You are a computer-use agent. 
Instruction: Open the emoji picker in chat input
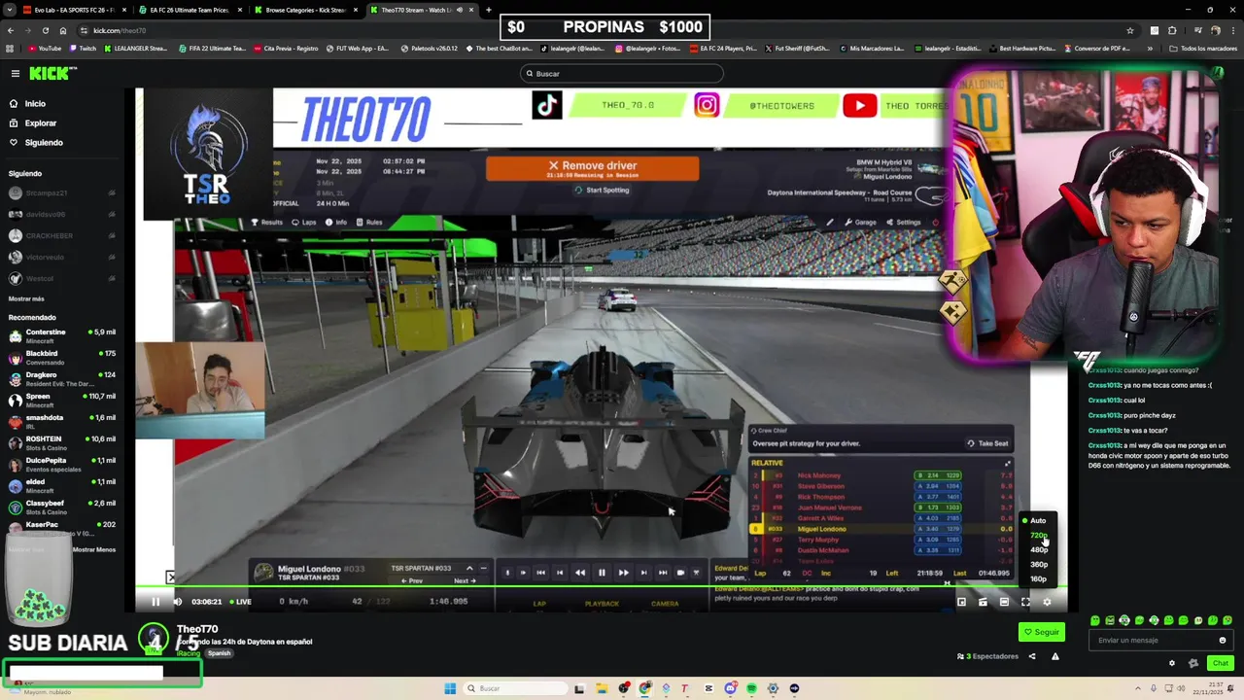coord(1222,640)
